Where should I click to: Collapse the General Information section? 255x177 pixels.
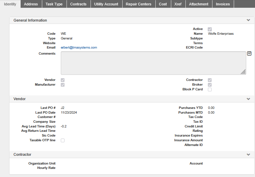pyautogui.click(x=249, y=20)
